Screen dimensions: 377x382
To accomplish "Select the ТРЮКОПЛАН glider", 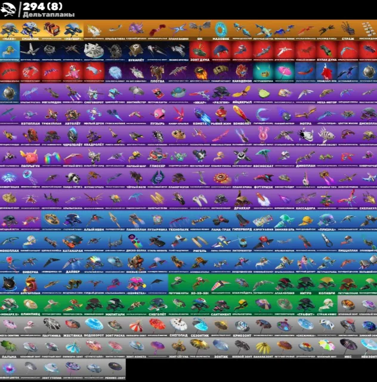I will coord(52,115).
